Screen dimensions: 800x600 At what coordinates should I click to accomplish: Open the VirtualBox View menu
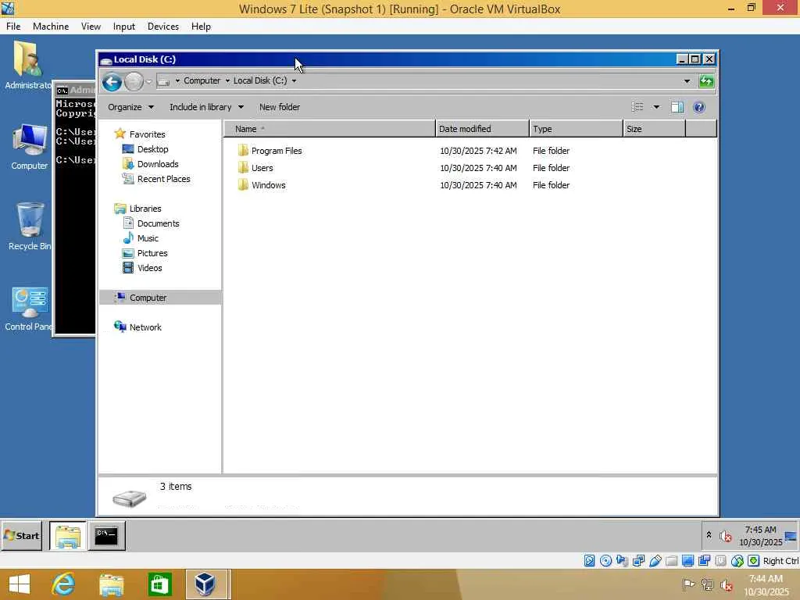[91, 27]
